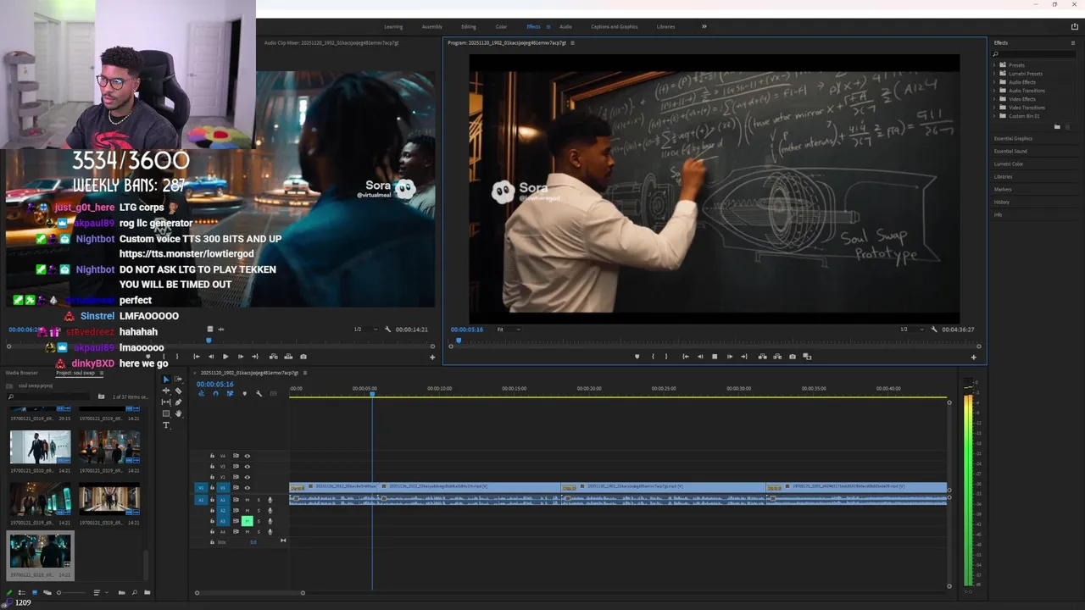Select the Rectangle tool
Screen dimensions: 1085x610
166,413
